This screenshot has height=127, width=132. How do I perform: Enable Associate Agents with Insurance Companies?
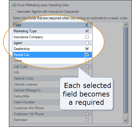point(14,12)
